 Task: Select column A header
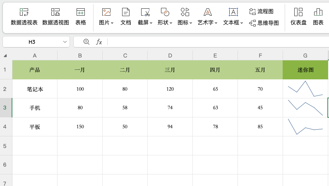(35, 55)
